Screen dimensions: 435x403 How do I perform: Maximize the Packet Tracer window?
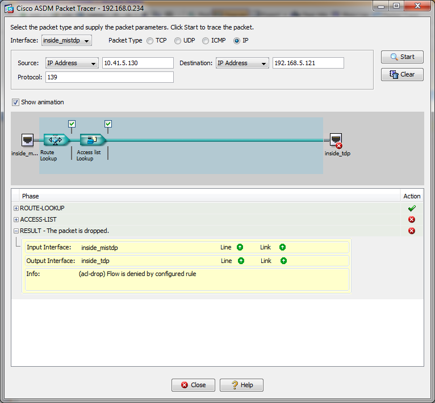point(396,6)
